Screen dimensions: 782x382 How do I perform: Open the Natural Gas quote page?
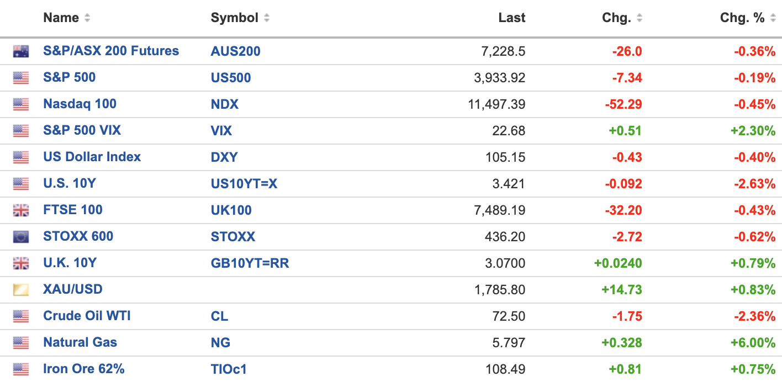point(80,342)
